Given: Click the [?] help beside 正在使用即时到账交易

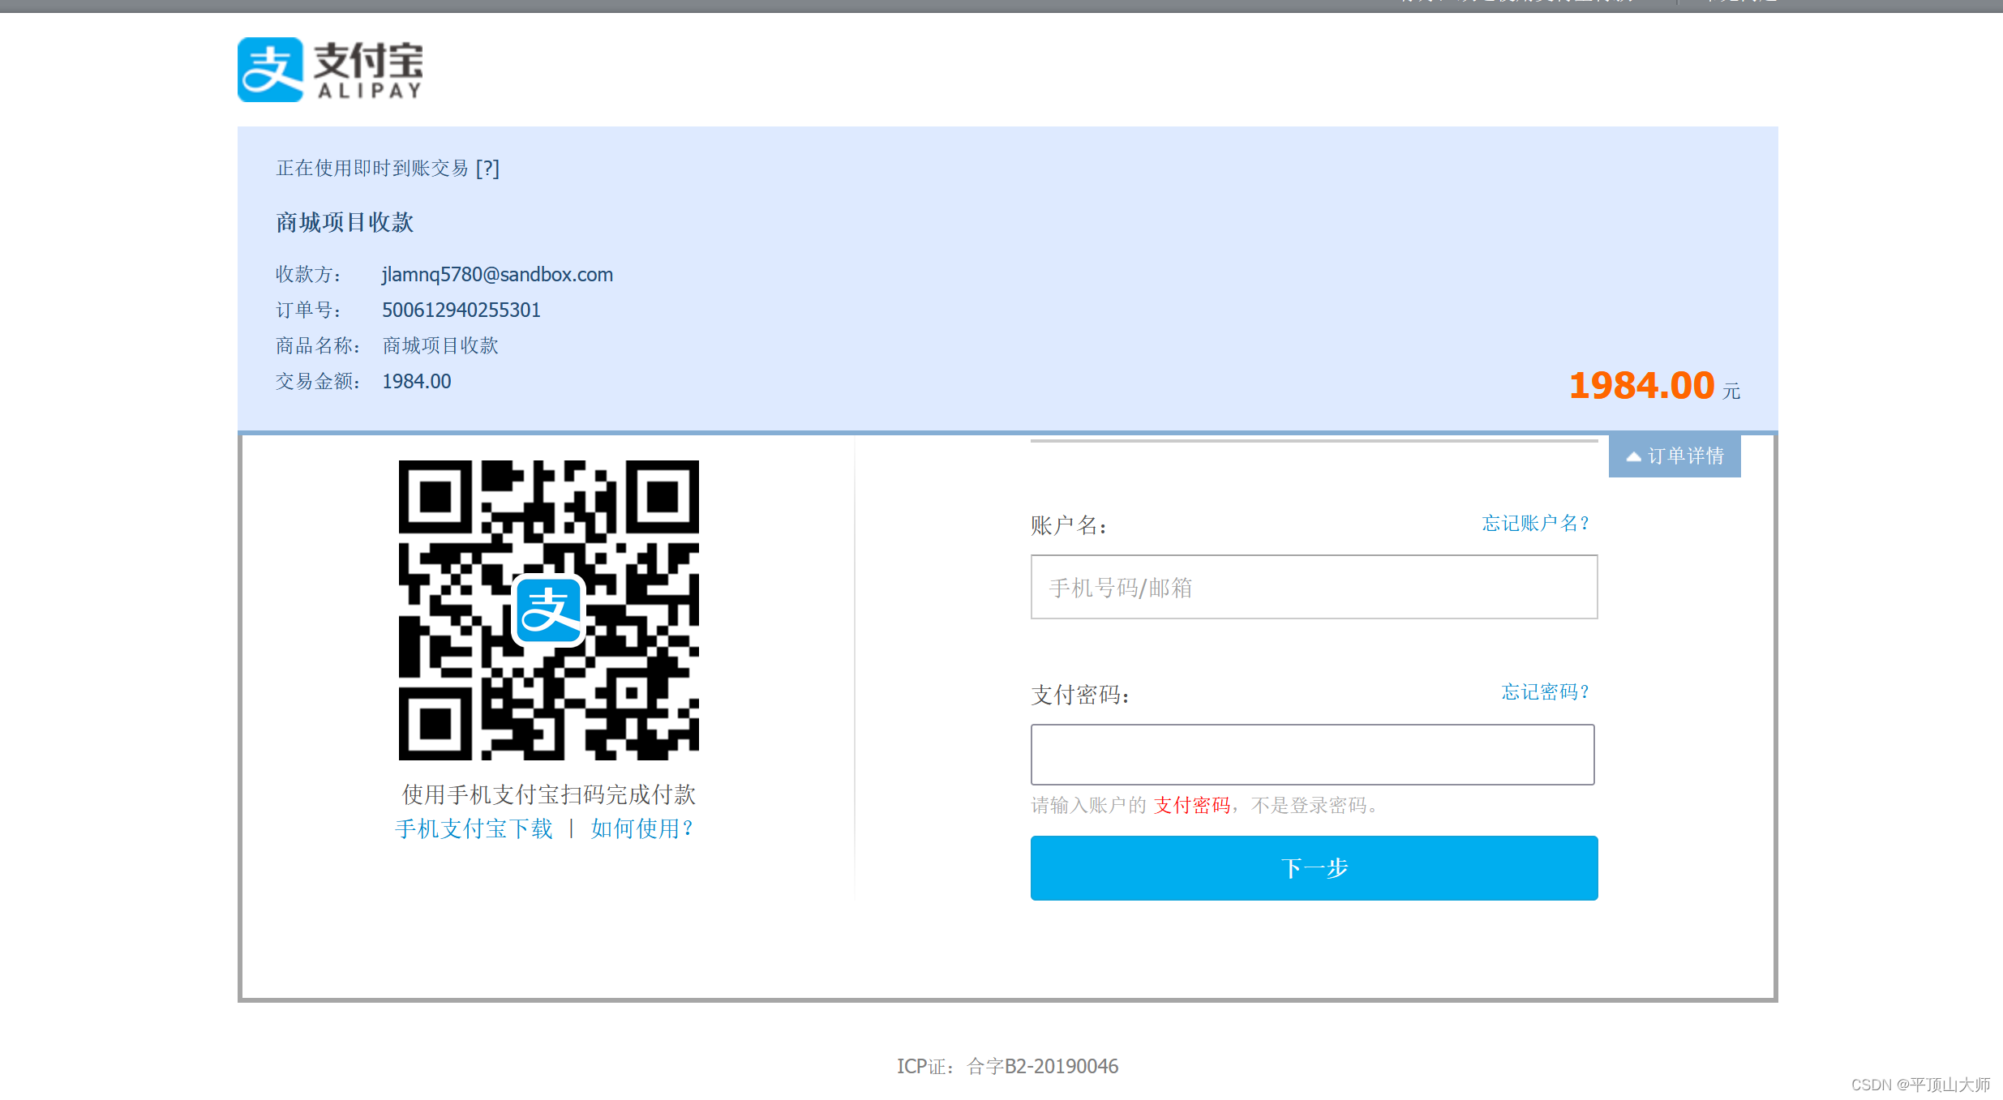Looking at the screenshot, I should pos(487,168).
